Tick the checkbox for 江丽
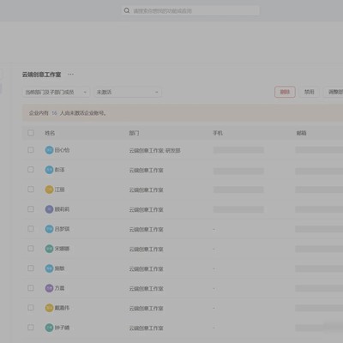Screen dimensions: 343x343 click(x=31, y=190)
